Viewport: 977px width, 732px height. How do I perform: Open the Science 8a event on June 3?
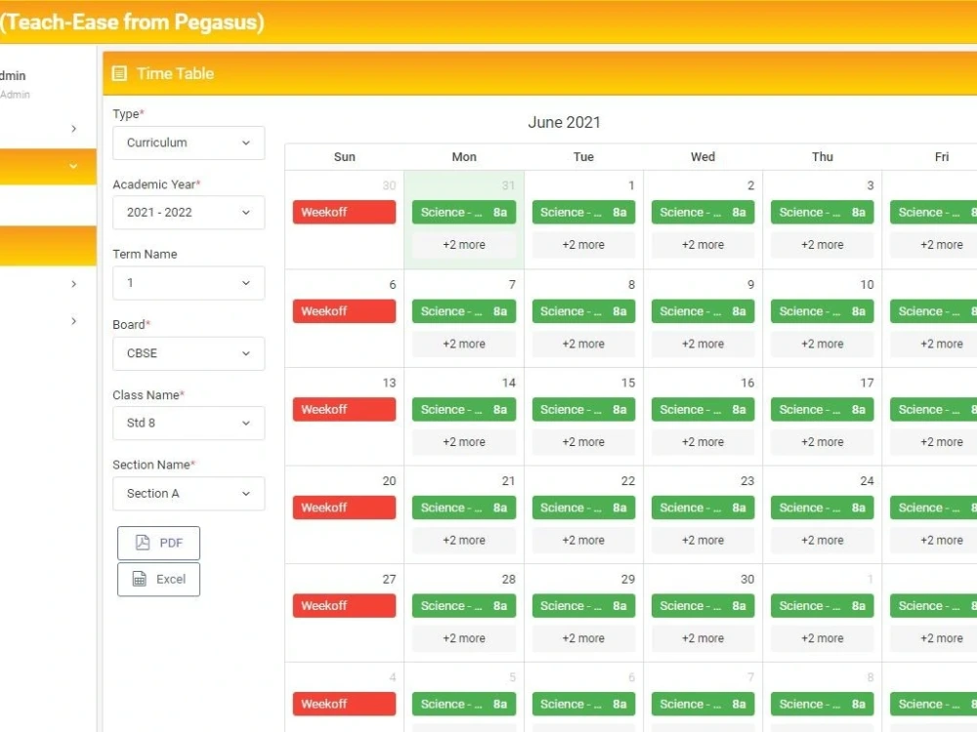[822, 212]
